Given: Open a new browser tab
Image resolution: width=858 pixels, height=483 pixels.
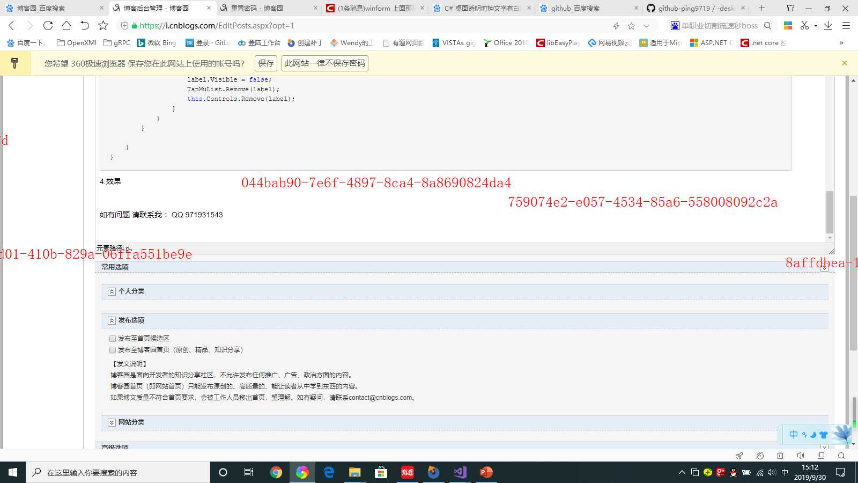Looking at the screenshot, I should 762,8.
